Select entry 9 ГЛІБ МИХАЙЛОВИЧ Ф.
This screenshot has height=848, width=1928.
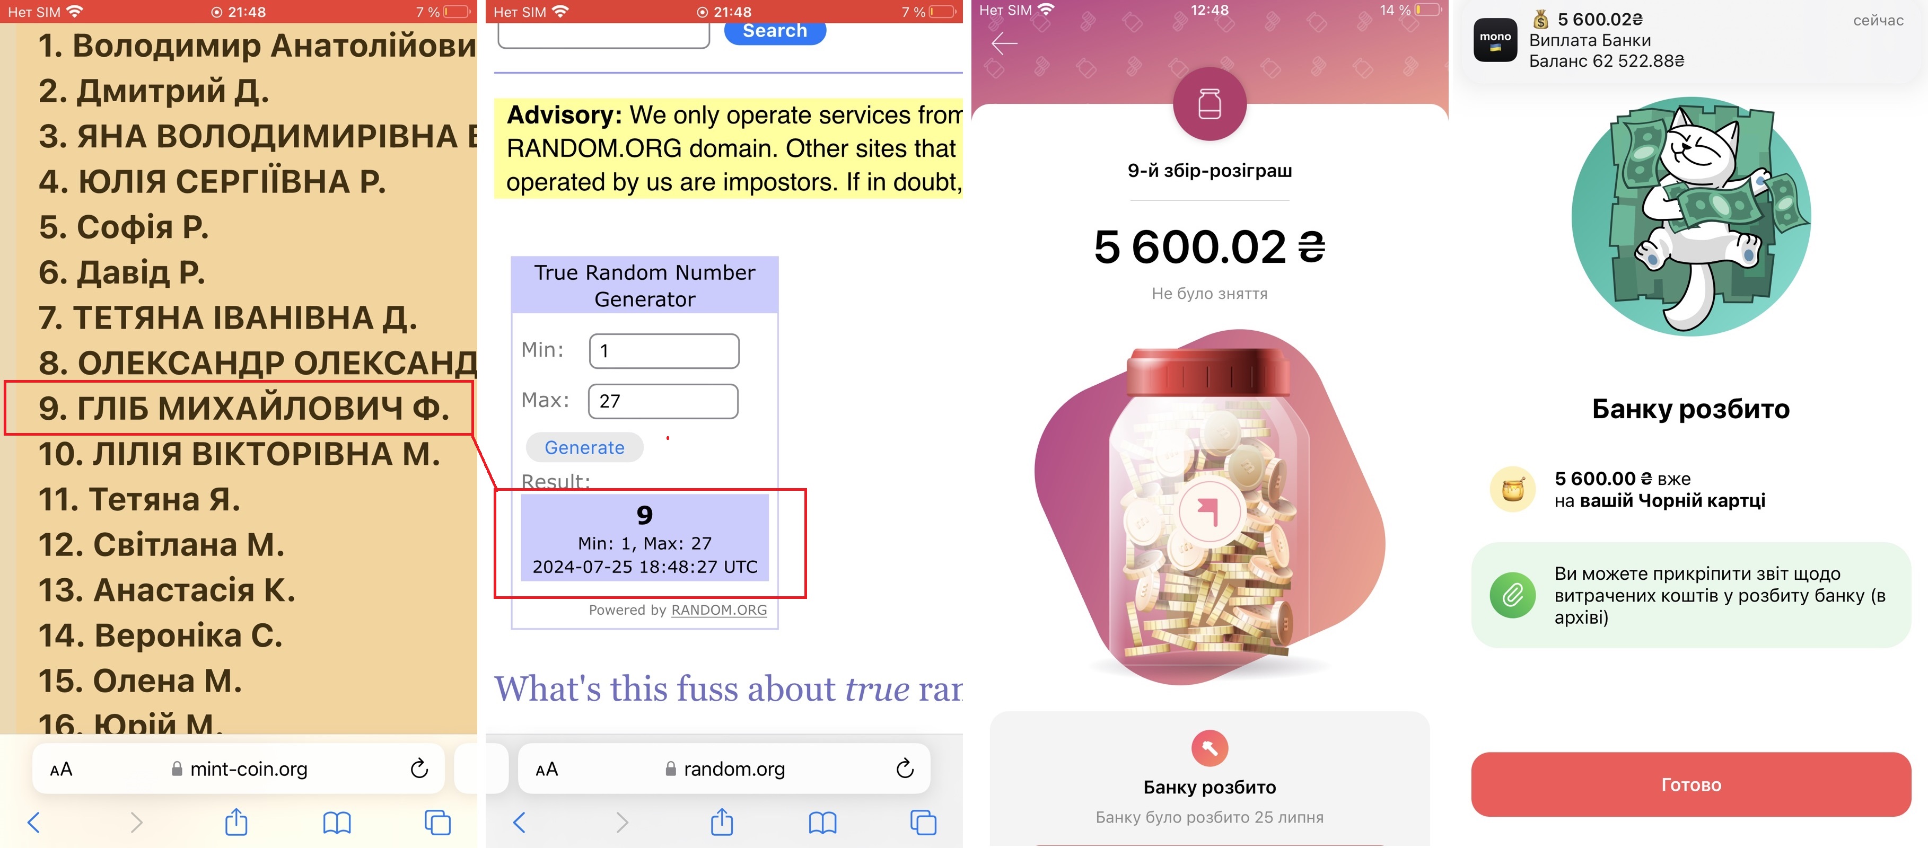pyautogui.click(x=238, y=408)
